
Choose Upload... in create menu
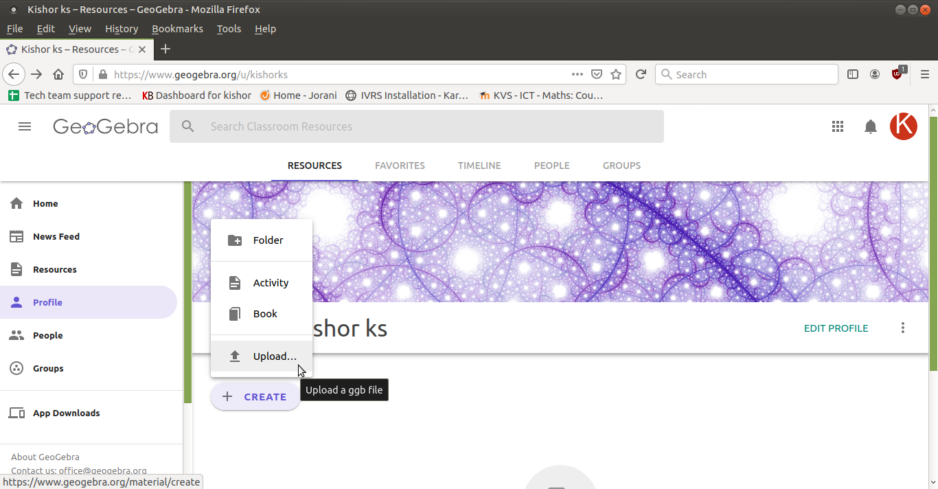click(262, 356)
